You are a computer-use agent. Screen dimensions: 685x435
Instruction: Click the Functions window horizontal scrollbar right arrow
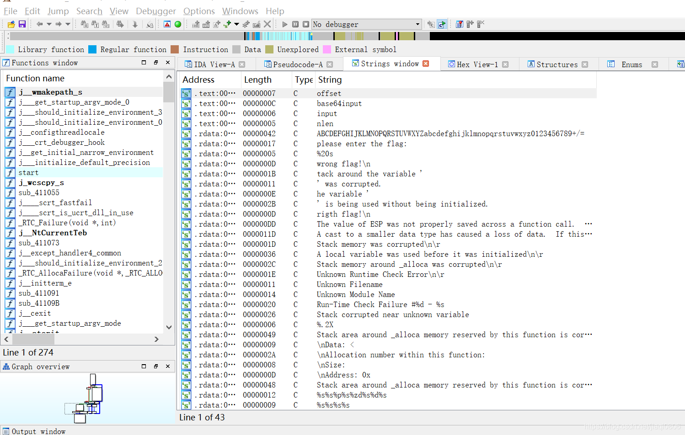click(x=156, y=339)
